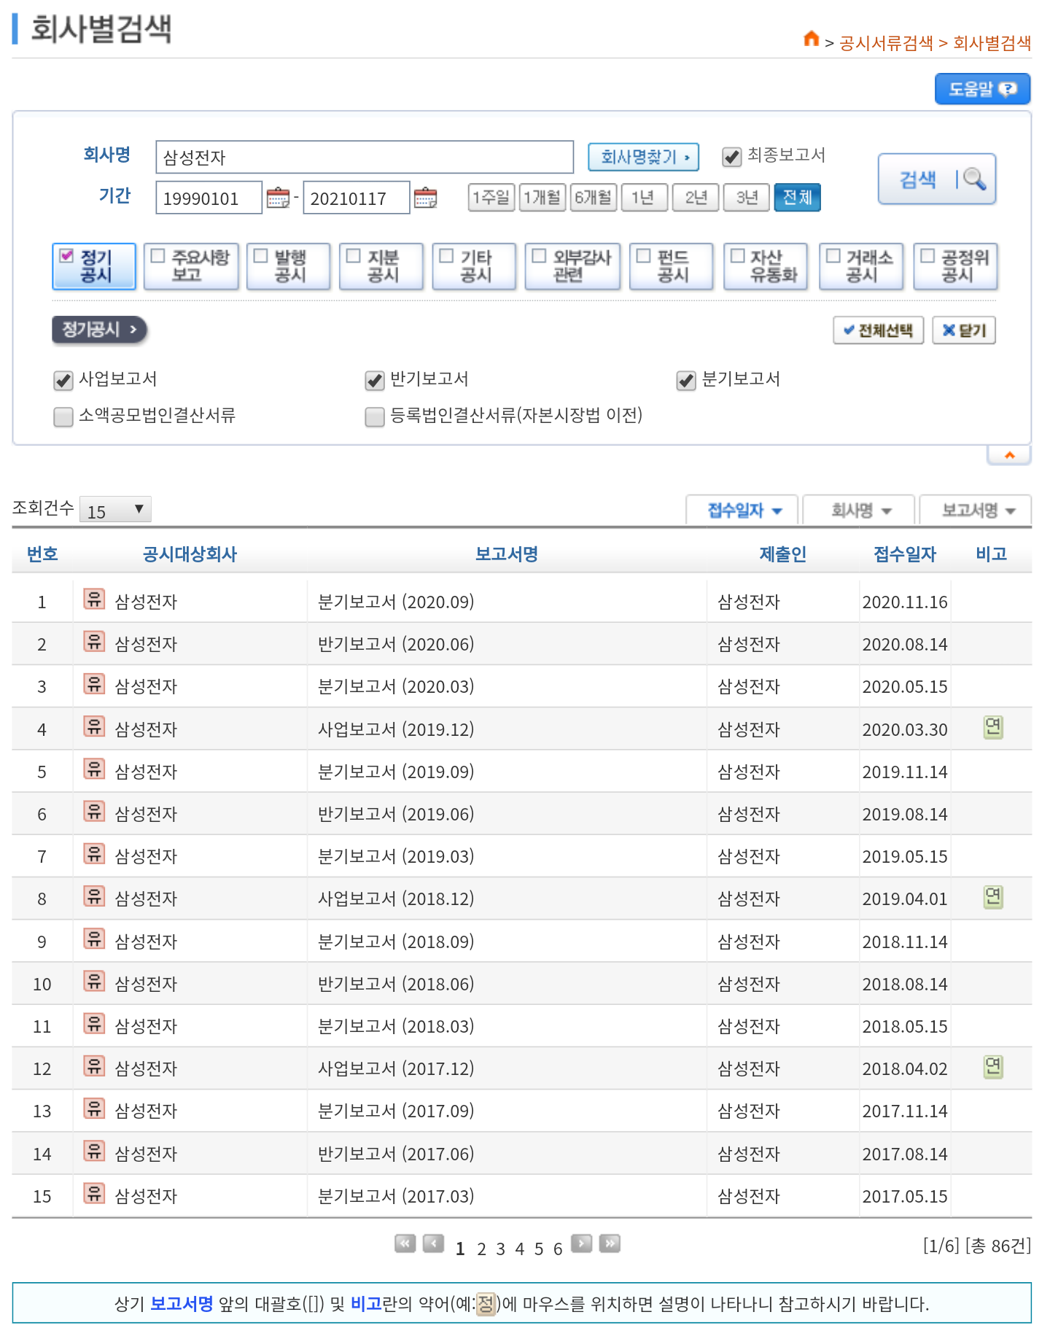Expand the 정기공시 section label
The image size is (1050, 1339).
tap(99, 330)
